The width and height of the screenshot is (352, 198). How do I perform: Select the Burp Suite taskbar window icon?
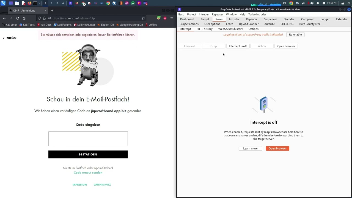[71, 3]
